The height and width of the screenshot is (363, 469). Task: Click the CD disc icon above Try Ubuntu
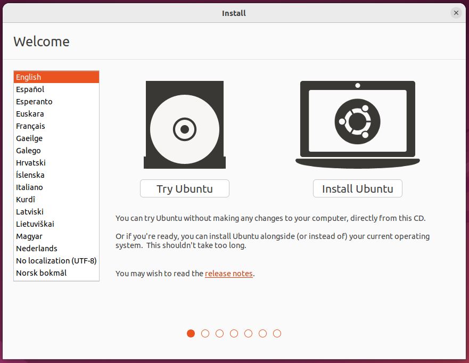[x=185, y=125]
